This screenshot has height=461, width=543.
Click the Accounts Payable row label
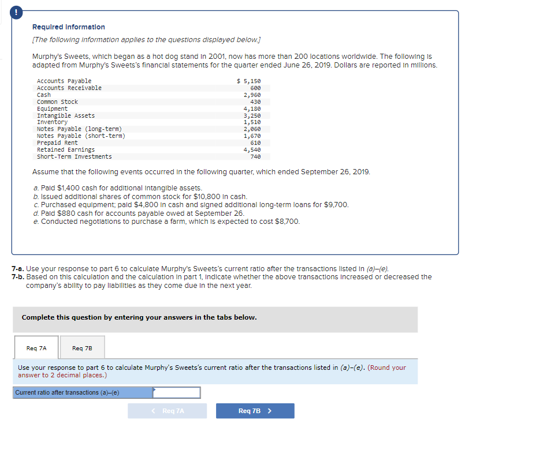tap(64, 81)
